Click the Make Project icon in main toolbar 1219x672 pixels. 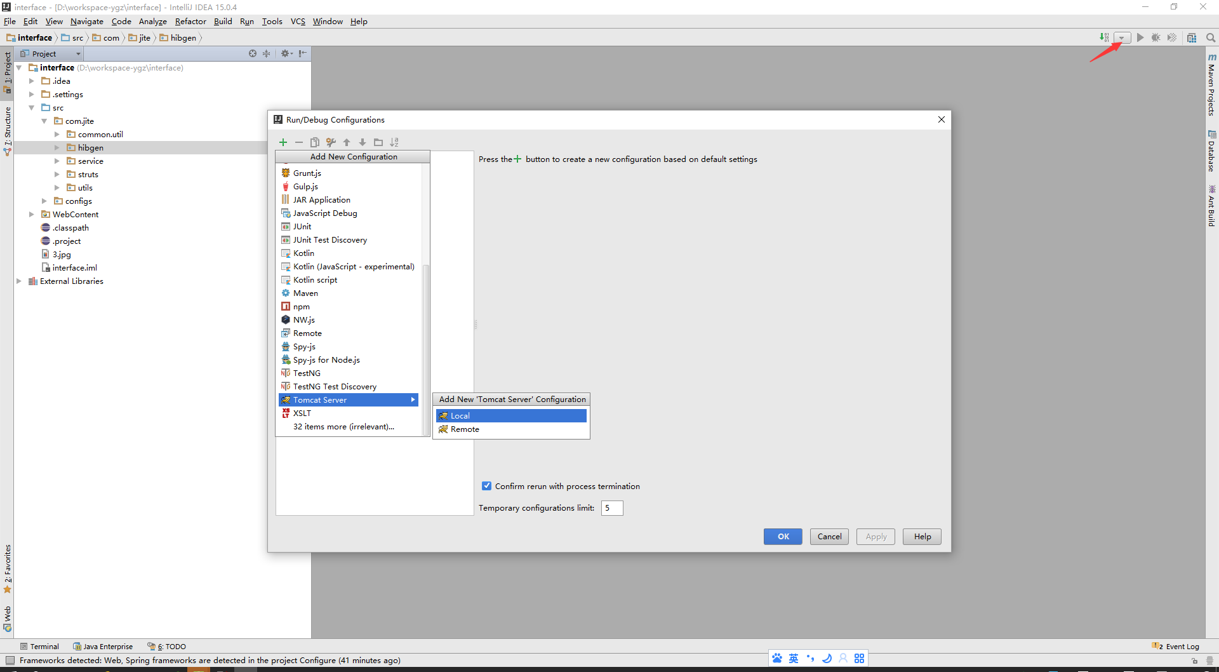(x=1104, y=37)
